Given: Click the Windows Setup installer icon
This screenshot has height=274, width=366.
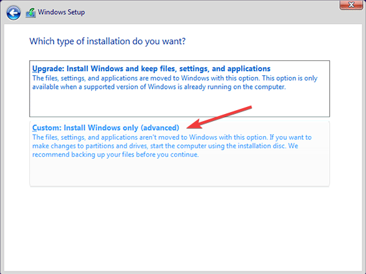Looking at the screenshot, I should point(30,13).
